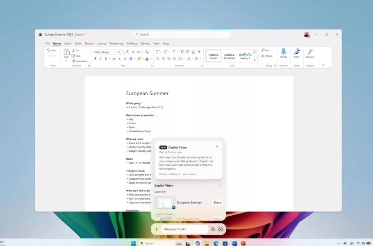Expand the Copilot Vision section chevron
This screenshot has width=373, height=246.
[221, 185]
